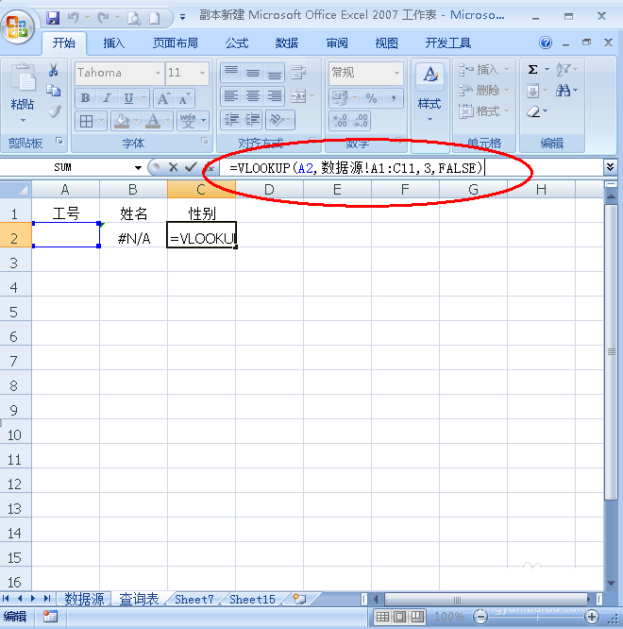
Task: Open text orientation options
Action: pyautogui.click(x=279, y=120)
